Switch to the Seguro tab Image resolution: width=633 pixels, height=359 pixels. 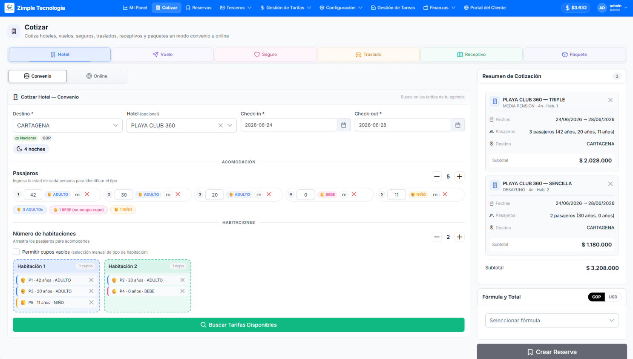265,55
